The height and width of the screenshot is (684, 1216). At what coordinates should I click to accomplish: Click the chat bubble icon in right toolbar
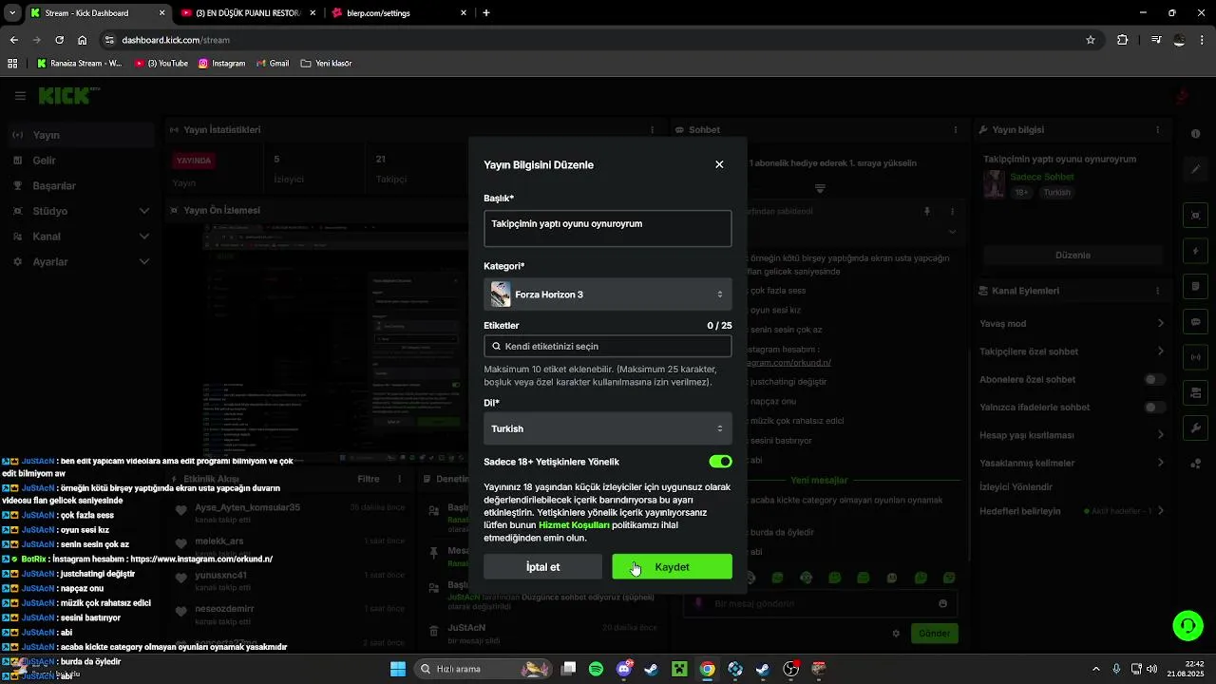[1195, 322]
